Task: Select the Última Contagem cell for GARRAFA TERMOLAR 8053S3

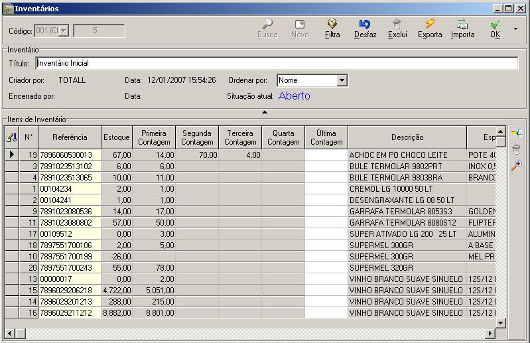Action: tap(326, 211)
